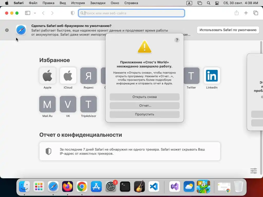Viewport: 263px width, 197px height.
Task: Open minimized Chrome window in the Dock
Action: point(224,187)
